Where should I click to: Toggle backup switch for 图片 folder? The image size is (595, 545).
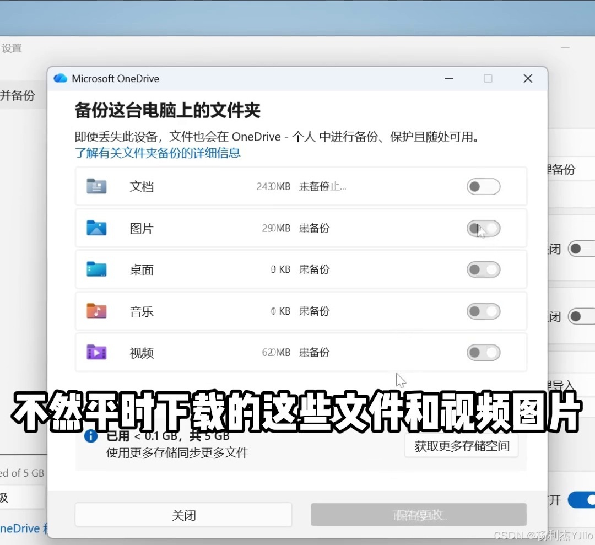484,228
